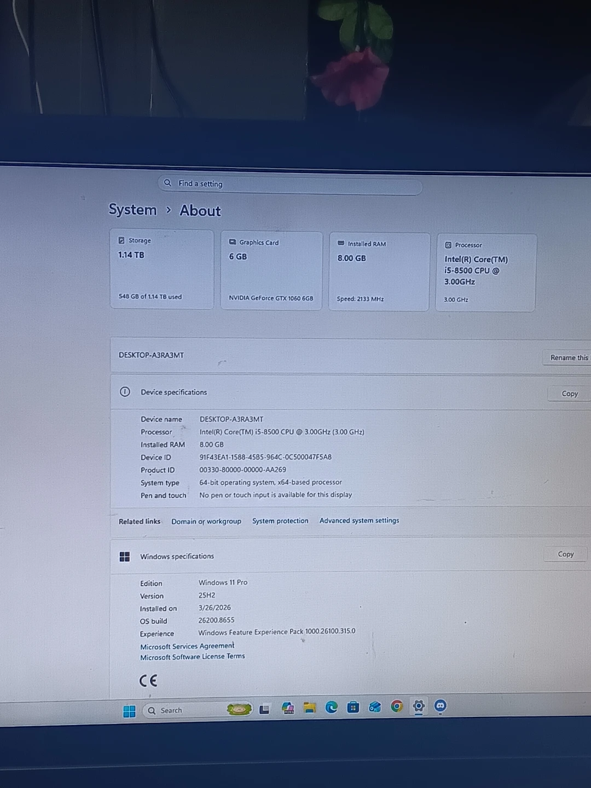The height and width of the screenshot is (788, 591).
Task: Click the 3.00 GHz text in the Processor card
Action: pyautogui.click(x=456, y=300)
